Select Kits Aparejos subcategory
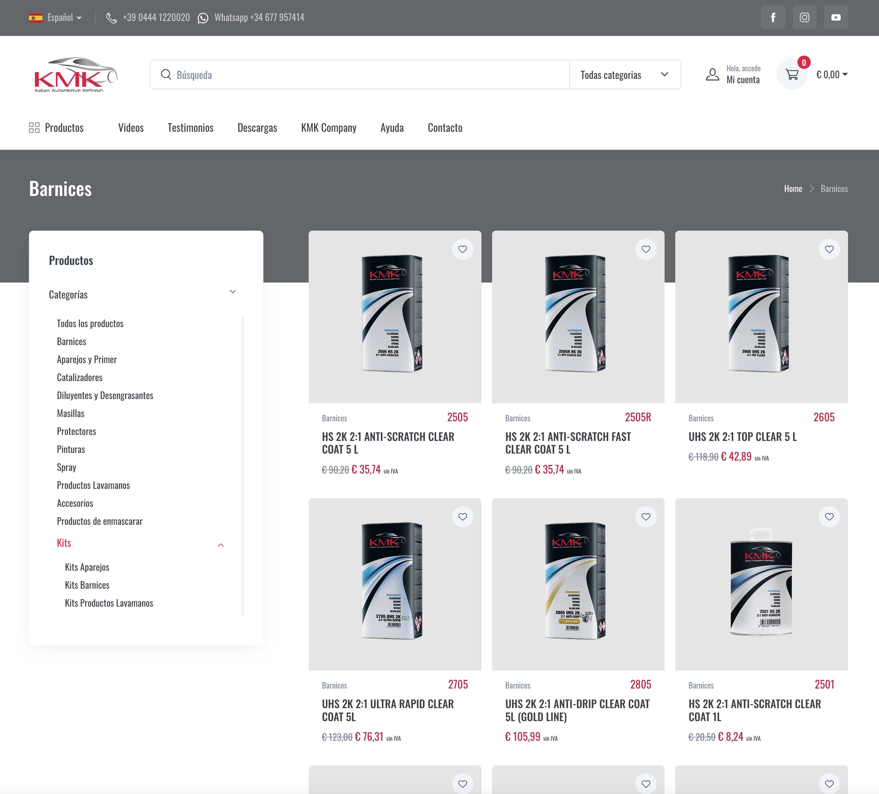This screenshot has height=794, width=879. point(87,567)
